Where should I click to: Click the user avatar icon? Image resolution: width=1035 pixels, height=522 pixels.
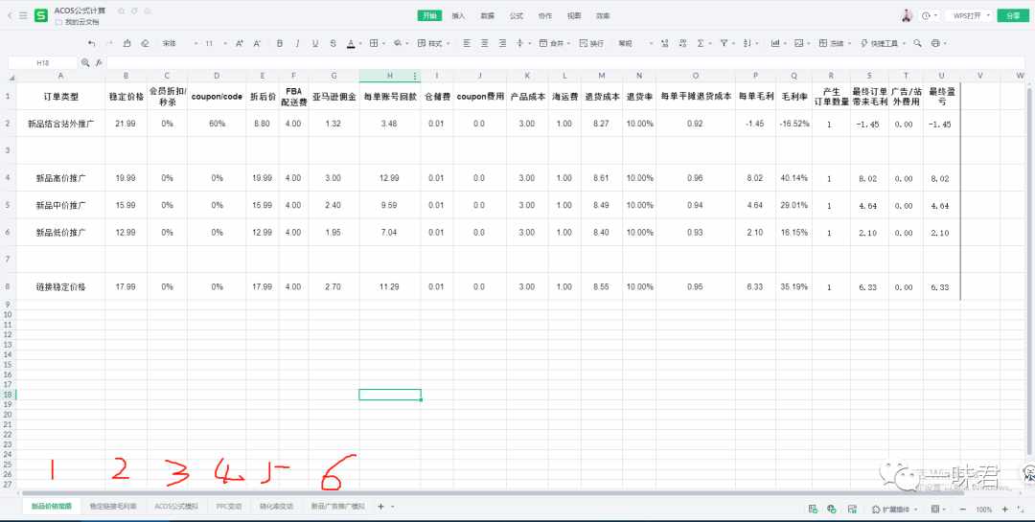[907, 16]
